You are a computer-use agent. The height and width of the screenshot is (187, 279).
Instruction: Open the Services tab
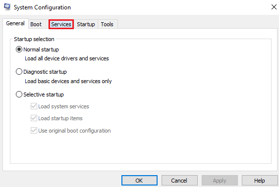pos(61,24)
